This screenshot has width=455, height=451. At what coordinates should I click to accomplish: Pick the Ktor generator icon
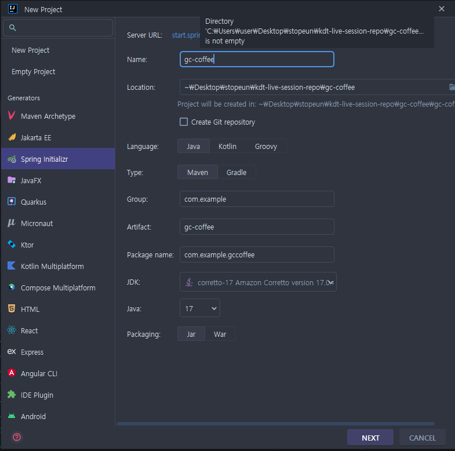12,245
